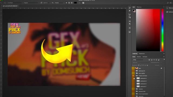The width and height of the screenshot is (173, 97).
Task: Filter layers by smart objects icon
Action: (159, 60)
